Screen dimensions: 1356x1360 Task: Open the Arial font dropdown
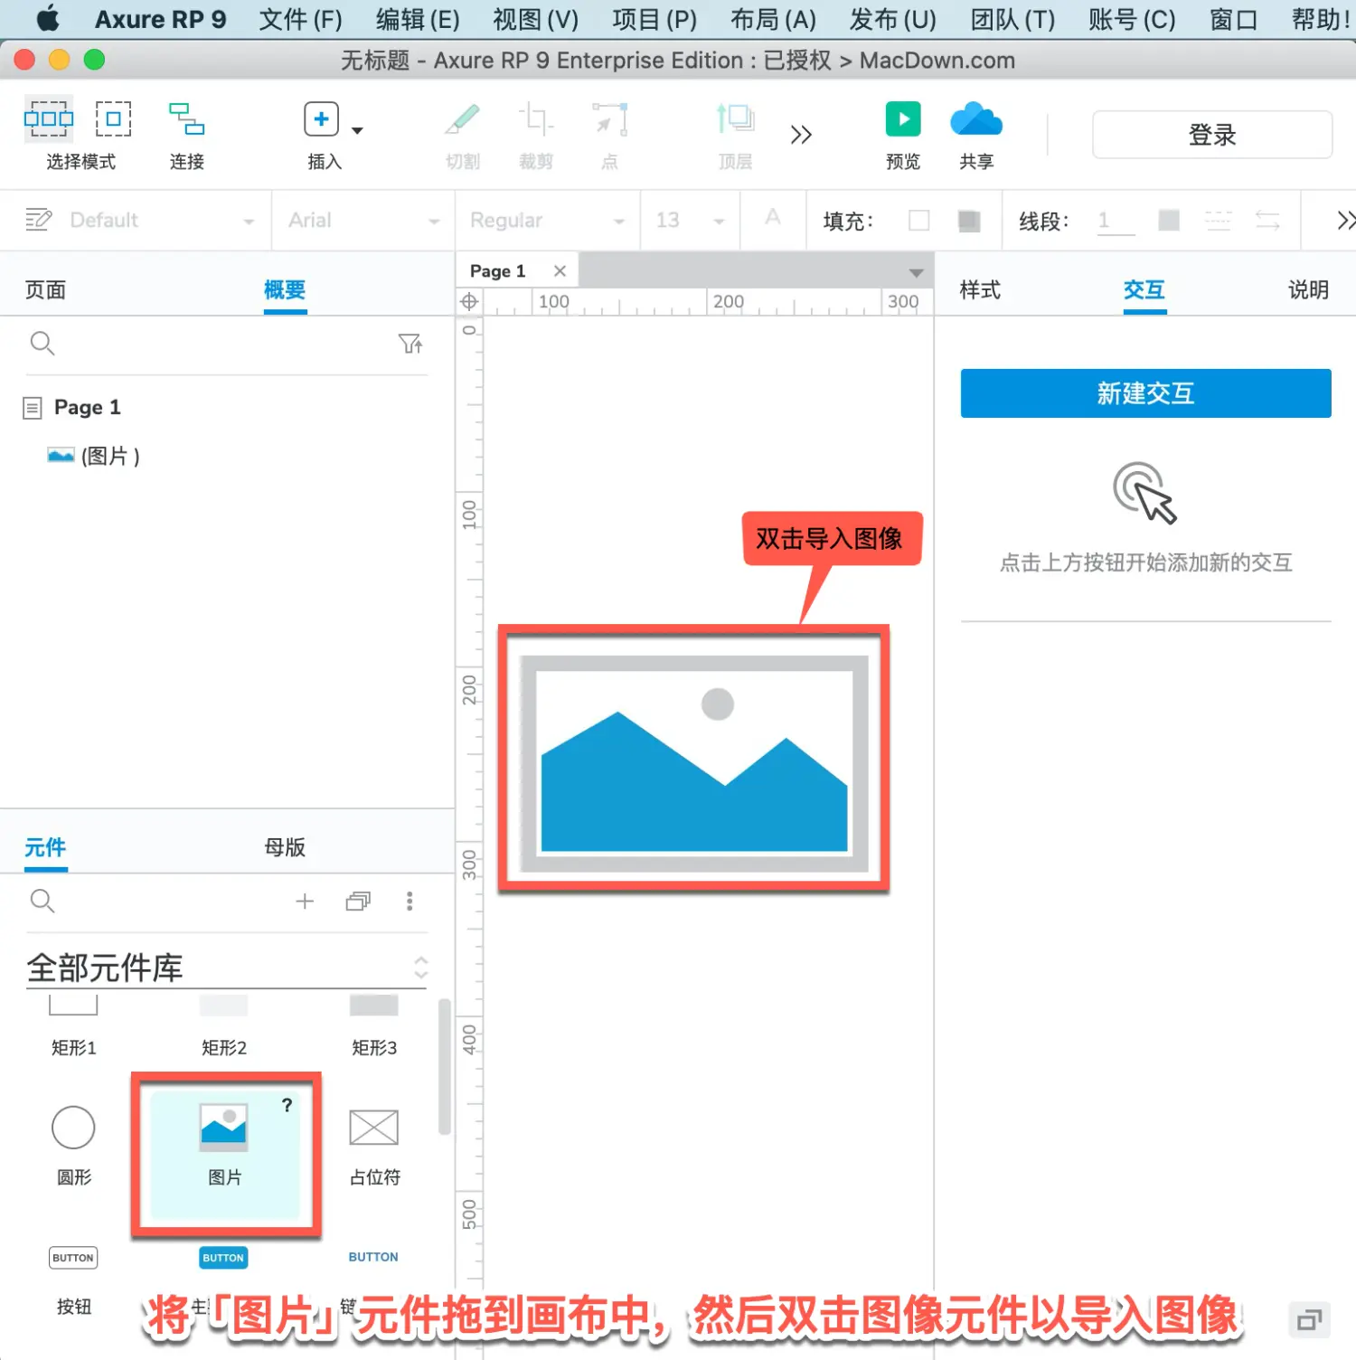pyautogui.click(x=363, y=221)
